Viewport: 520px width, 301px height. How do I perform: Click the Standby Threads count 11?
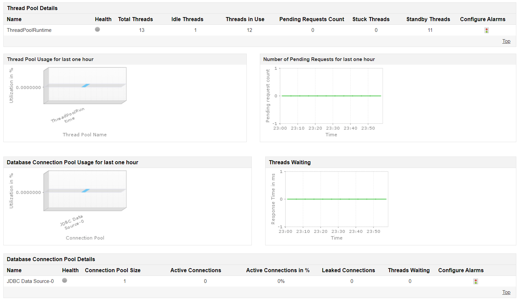pyautogui.click(x=430, y=30)
